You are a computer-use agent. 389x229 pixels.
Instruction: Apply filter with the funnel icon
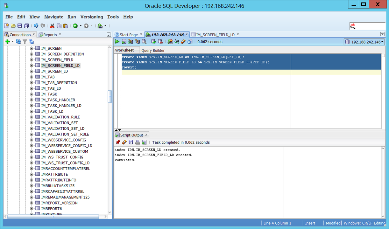[x=25, y=41]
